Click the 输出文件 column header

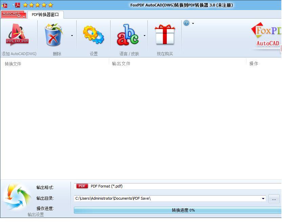point(121,64)
